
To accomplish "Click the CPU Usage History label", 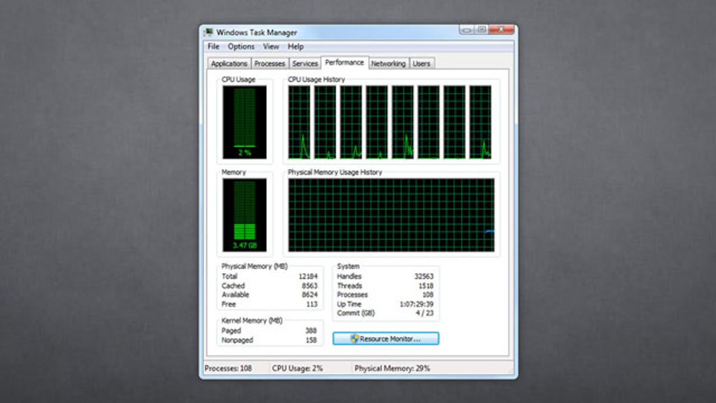I will pos(316,79).
